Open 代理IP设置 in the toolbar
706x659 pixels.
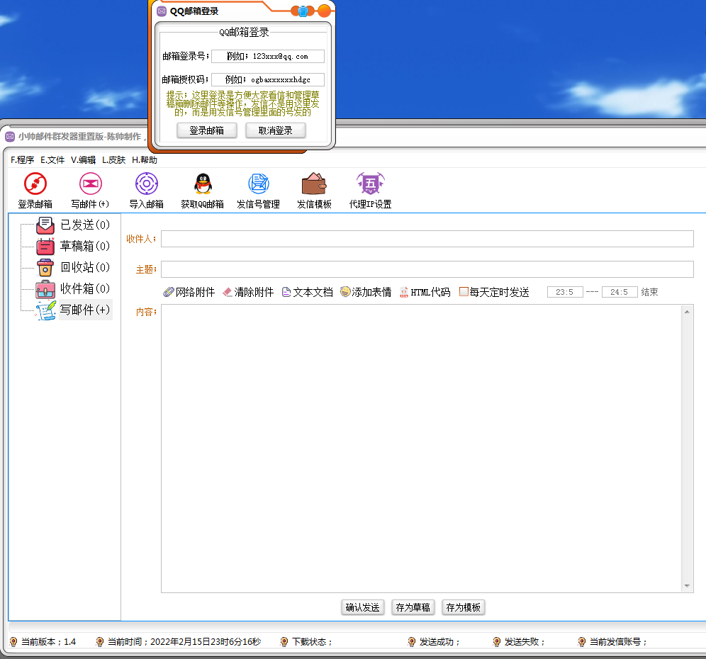click(370, 184)
